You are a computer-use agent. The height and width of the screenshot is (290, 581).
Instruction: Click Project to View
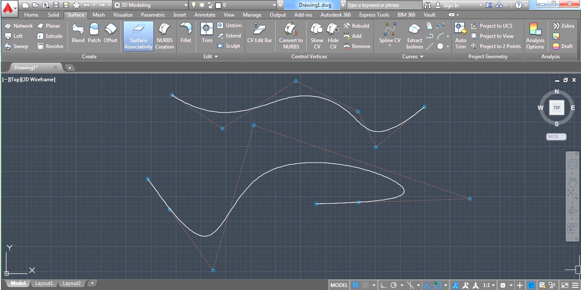point(492,36)
